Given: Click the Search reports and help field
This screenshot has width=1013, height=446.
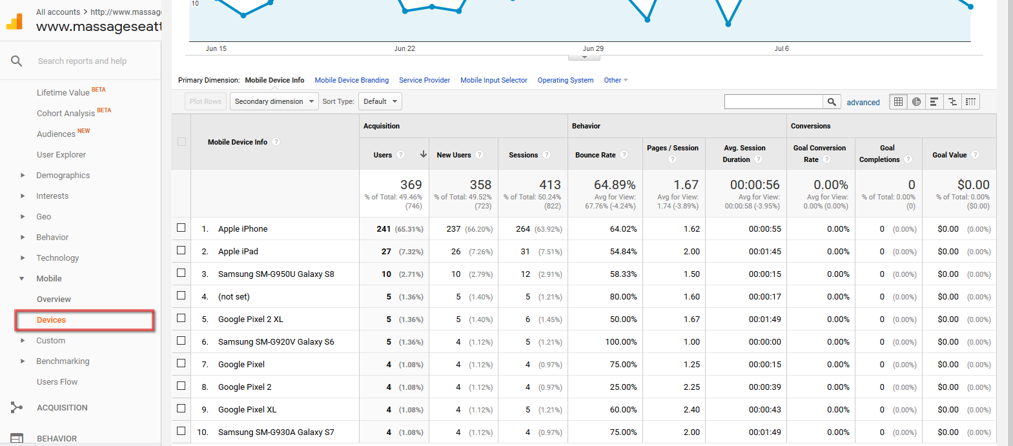Looking at the screenshot, I should click(x=82, y=61).
